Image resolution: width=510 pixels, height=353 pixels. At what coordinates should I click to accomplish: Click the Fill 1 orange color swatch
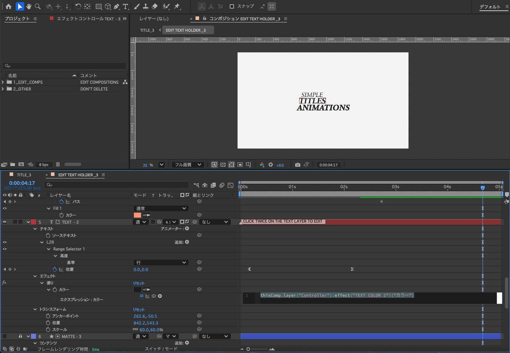(x=137, y=215)
